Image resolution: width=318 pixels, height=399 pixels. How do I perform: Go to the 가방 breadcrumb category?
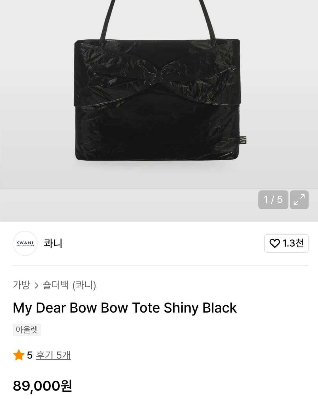point(21,285)
